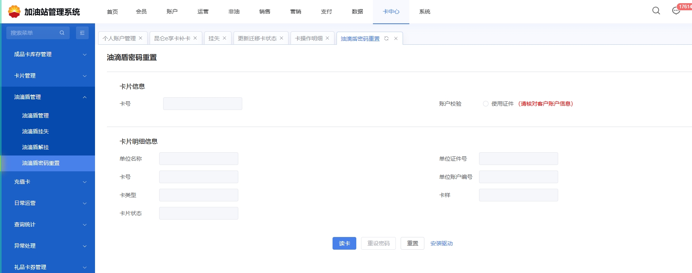Refresh the 油滴盾密码重置 tab
The image size is (692, 273).
tap(386, 38)
